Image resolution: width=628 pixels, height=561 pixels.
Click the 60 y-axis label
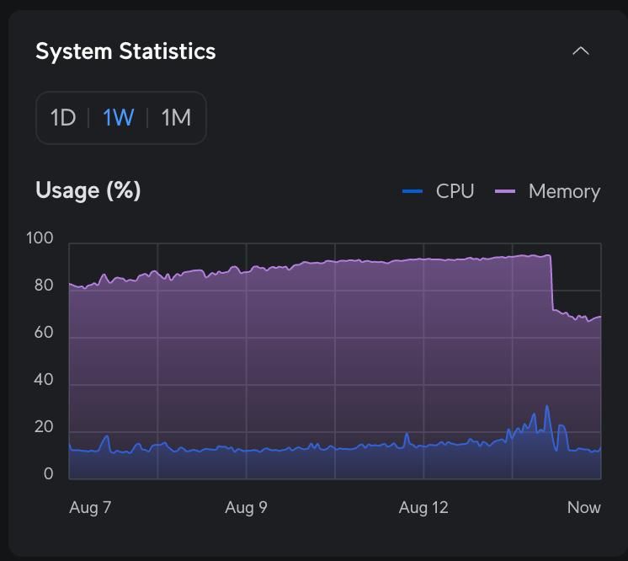[43, 333]
